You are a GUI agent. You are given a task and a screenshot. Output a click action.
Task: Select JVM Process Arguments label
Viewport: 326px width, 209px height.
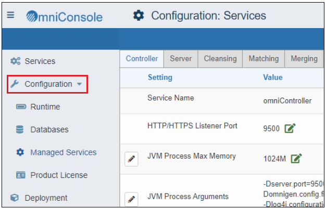[188, 197]
